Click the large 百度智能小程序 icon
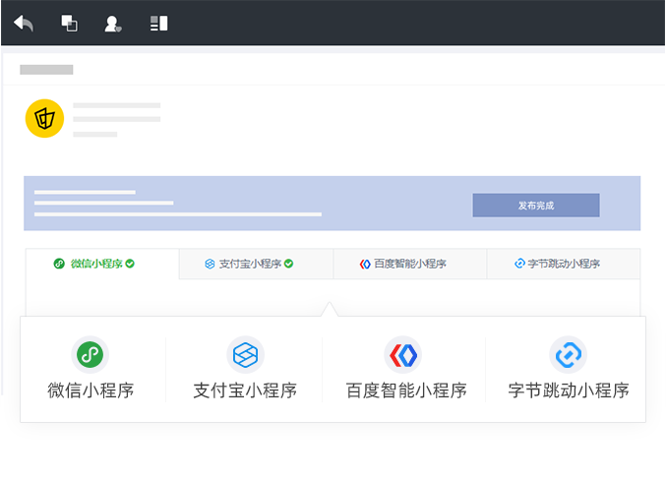The height and width of the screenshot is (479, 666). [x=402, y=353]
